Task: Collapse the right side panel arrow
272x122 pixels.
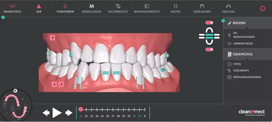Action: (223, 21)
